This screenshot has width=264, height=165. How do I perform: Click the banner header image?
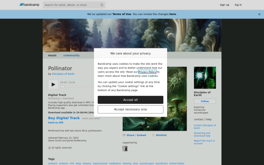tap(132, 35)
